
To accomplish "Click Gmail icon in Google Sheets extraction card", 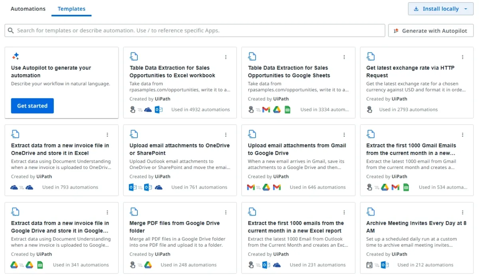I will tap(266, 110).
